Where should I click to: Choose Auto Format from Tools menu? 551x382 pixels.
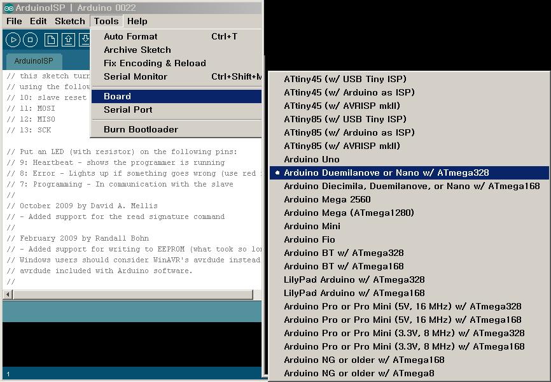pos(176,36)
